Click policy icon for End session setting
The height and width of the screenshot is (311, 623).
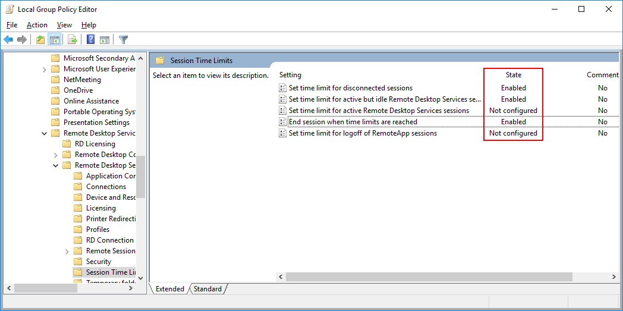[x=282, y=121]
